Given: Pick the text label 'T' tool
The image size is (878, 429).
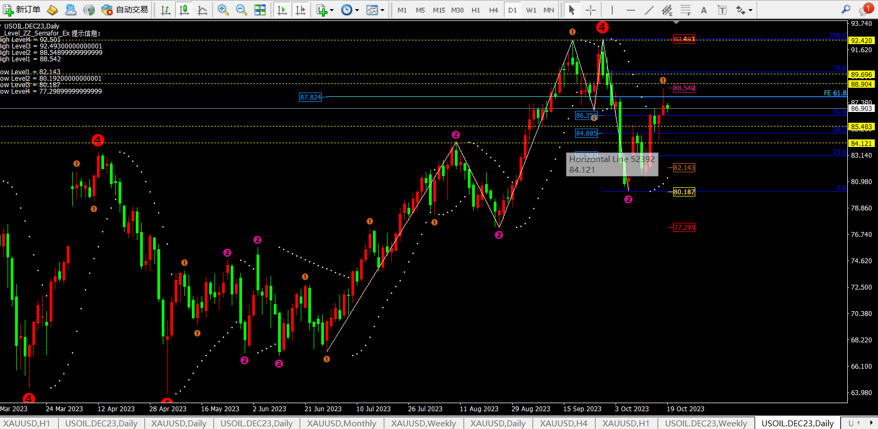Looking at the screenshot, I should pos(722,10).
